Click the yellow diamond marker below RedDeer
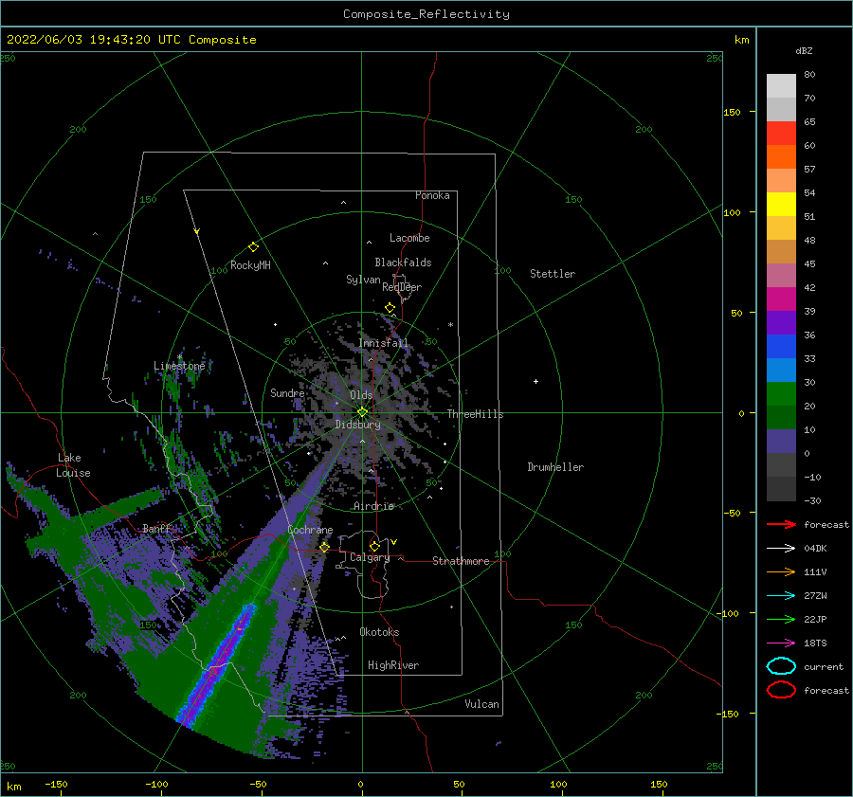The image size is (853, 797). 390,308
